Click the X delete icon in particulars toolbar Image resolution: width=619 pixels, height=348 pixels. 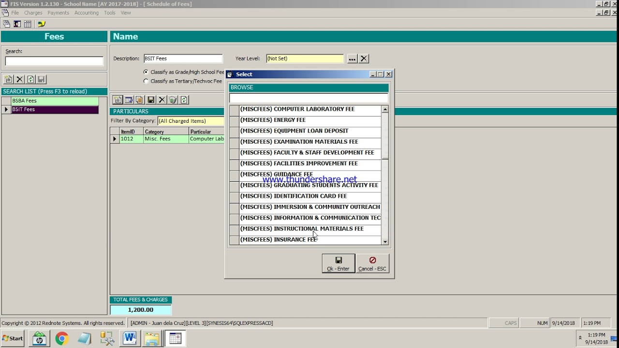pos(162,100)
